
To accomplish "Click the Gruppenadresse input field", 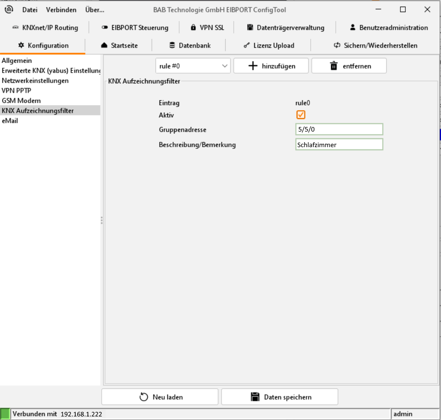I will pyautogui.click(x=339, y=129).
